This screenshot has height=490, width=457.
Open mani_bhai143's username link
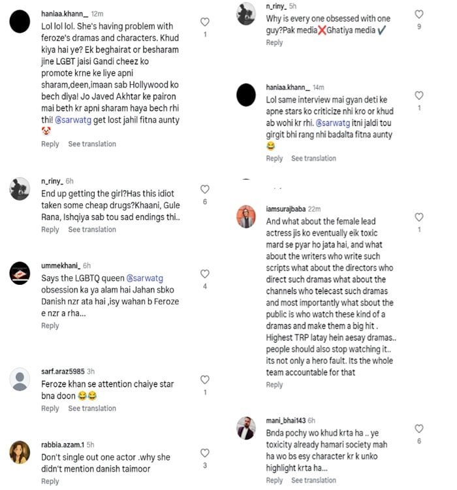pos(286,421)
